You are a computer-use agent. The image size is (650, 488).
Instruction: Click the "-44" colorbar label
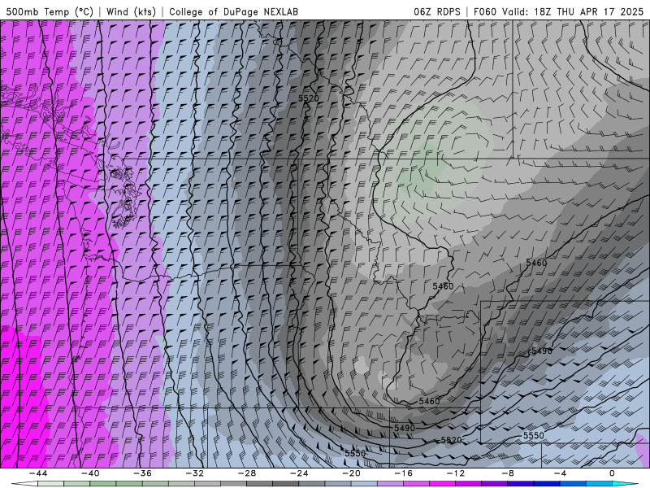click(x=38, y=473)
